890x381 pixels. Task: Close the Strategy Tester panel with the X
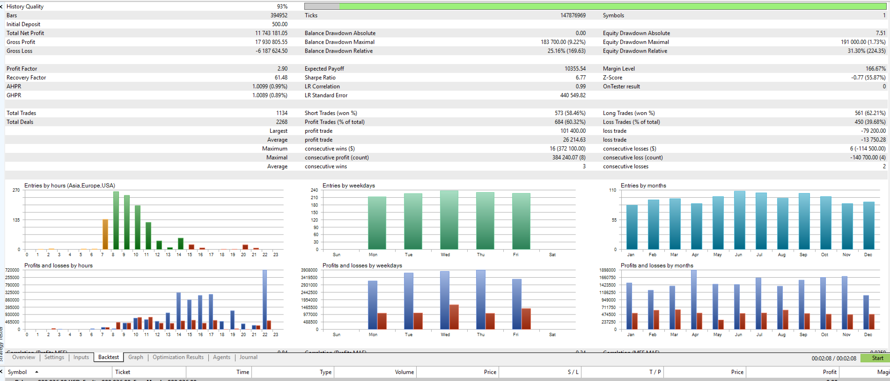[x=1, y=7]
